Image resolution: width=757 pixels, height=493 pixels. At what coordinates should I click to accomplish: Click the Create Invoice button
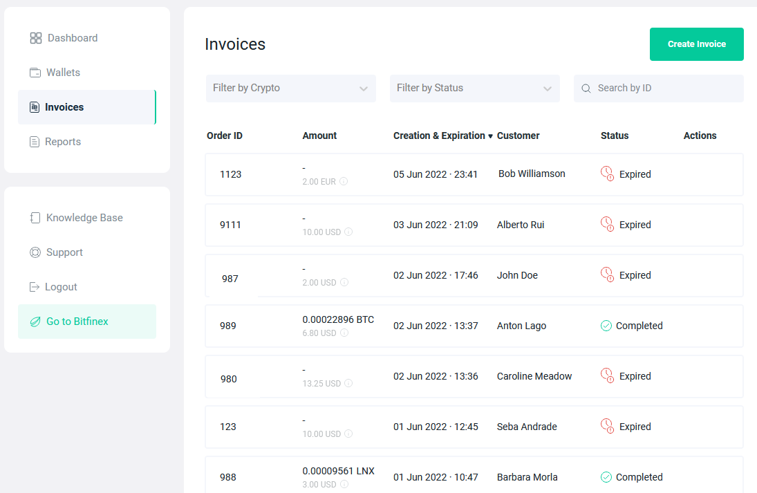click(x=697, y=44)
